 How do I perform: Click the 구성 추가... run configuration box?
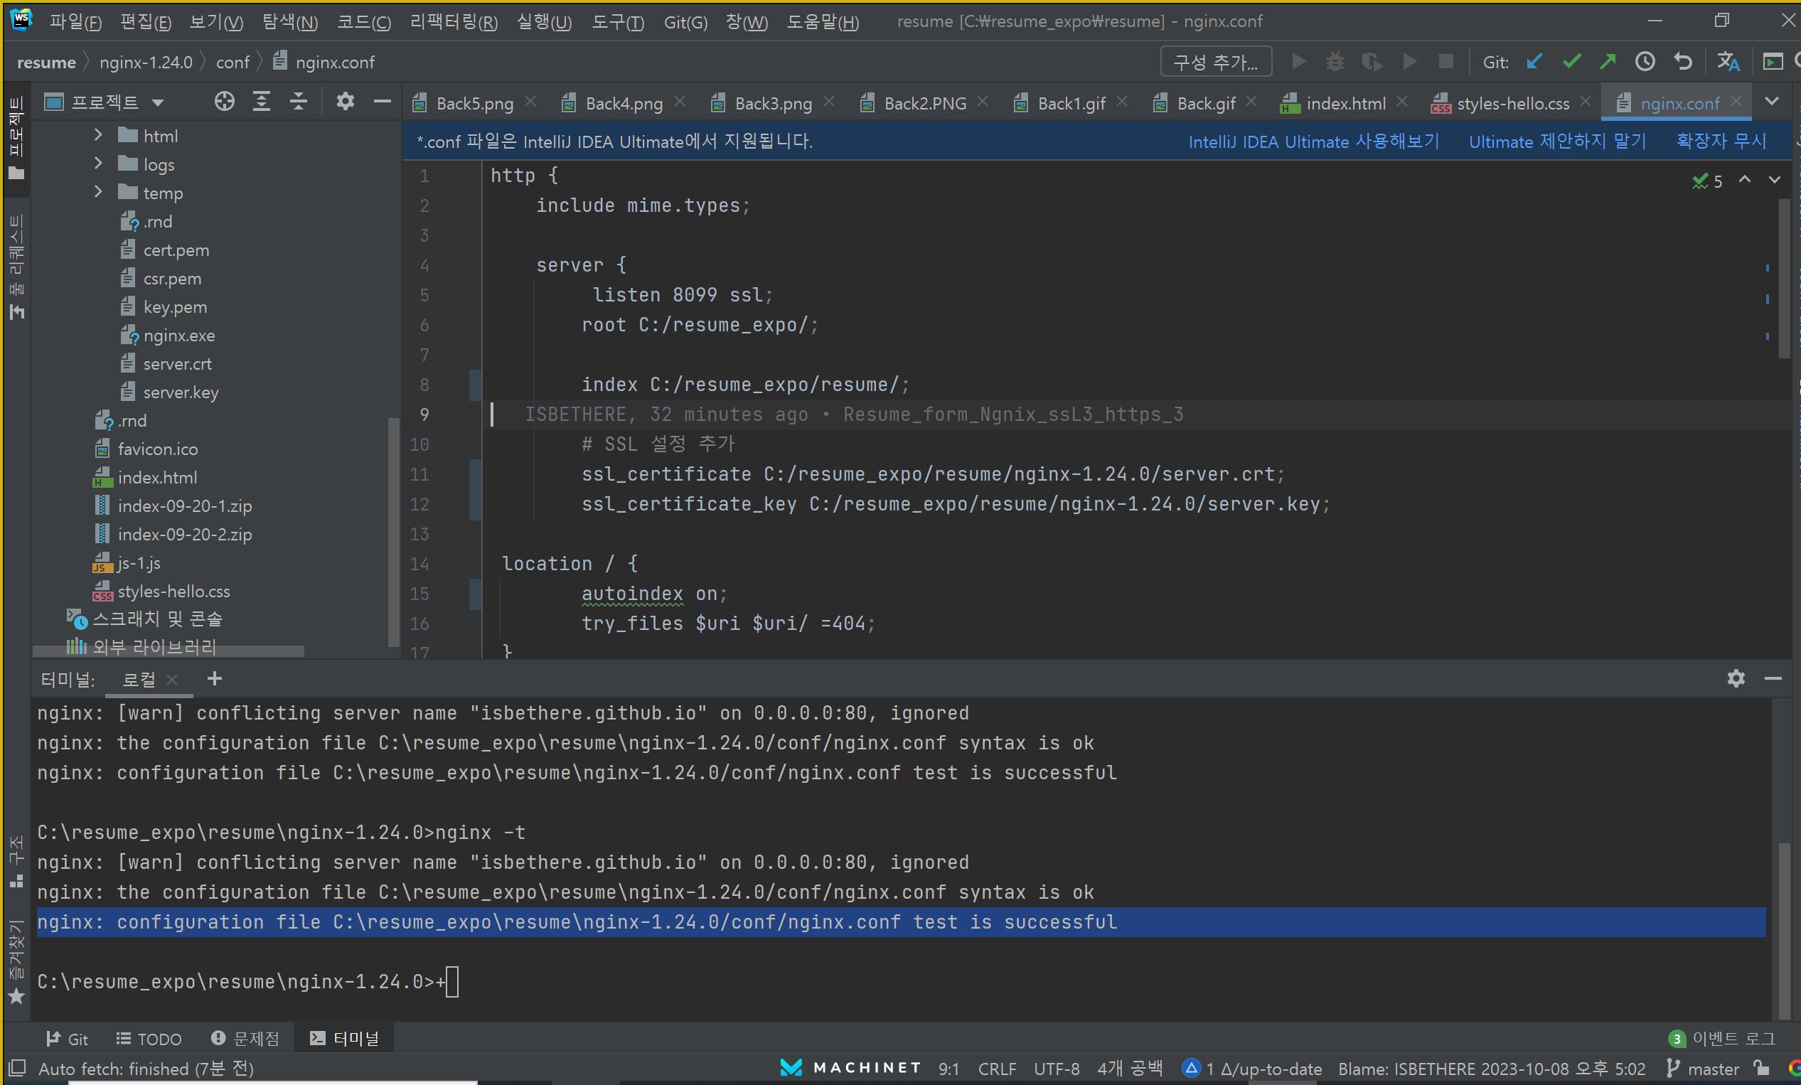(1216, 62)
